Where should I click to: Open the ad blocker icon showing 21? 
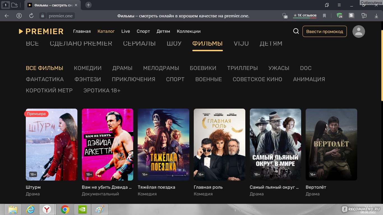[x=340, y=16]
